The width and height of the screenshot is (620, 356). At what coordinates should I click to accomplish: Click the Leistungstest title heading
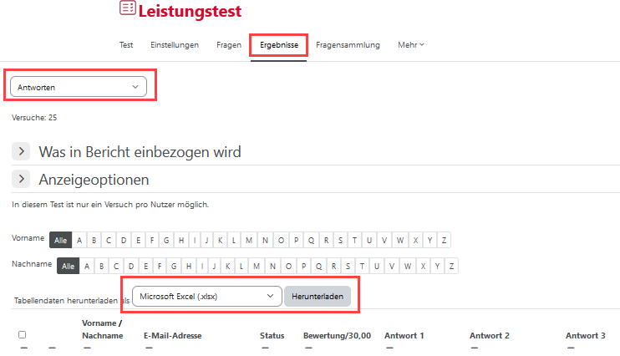(x=190, y=11)
